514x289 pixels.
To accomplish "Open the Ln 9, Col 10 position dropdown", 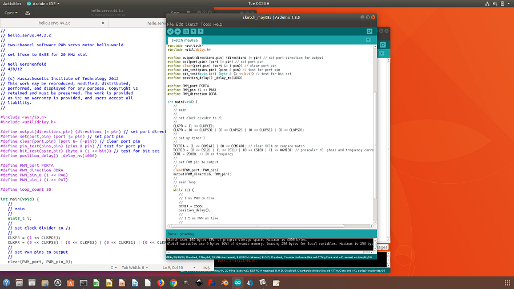I will (179, 268).
